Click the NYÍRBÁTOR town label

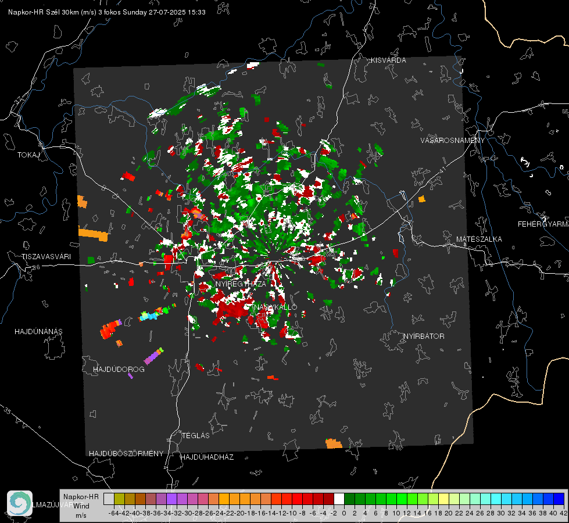point(424,336)
